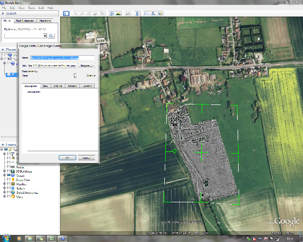Viewport: 303px width, 242px height.
Task: Toggle the Ocean layer checkbox
Action: (9, 175)
